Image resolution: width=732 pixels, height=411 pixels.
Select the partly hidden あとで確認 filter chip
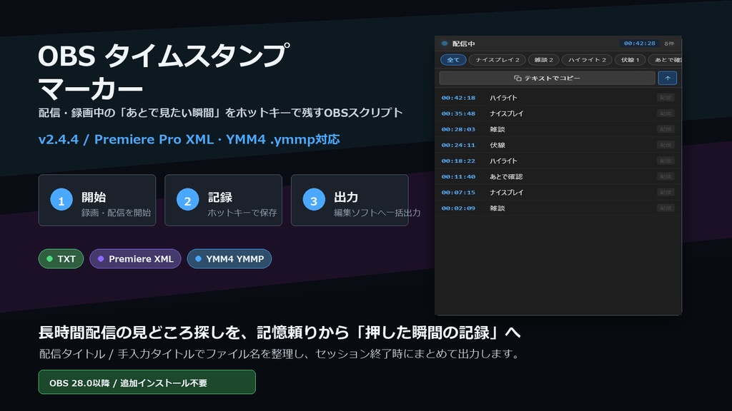point(666,60)
